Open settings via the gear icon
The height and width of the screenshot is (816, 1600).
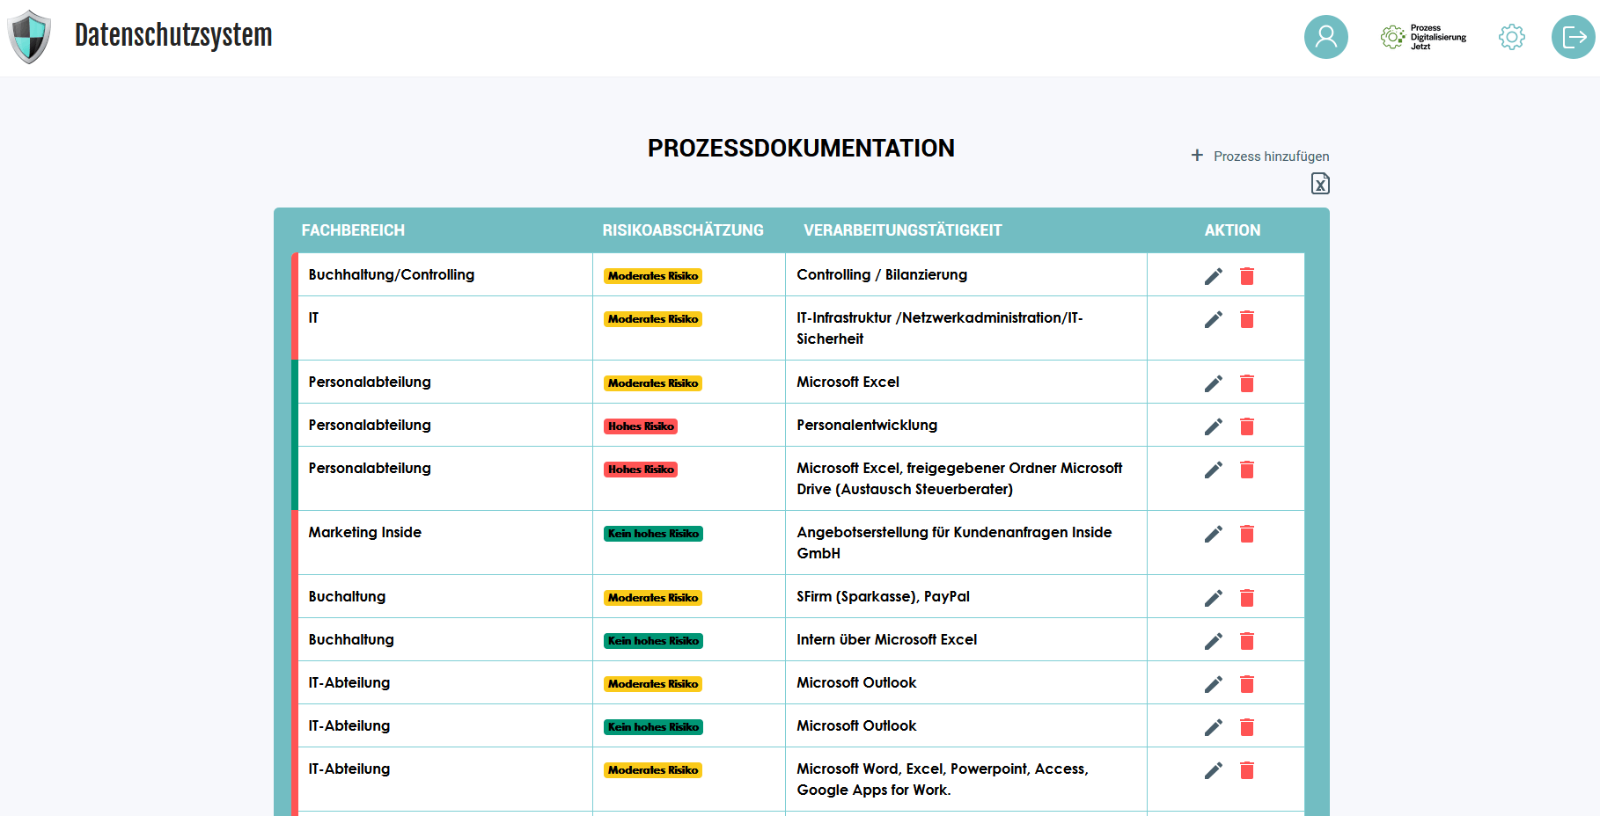[x=1511, y=37]
